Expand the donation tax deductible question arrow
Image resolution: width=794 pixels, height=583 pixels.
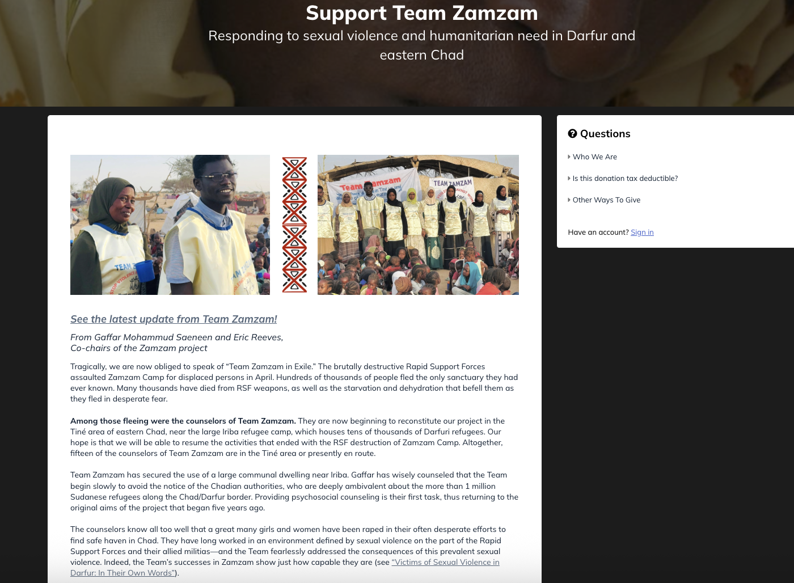569,179
